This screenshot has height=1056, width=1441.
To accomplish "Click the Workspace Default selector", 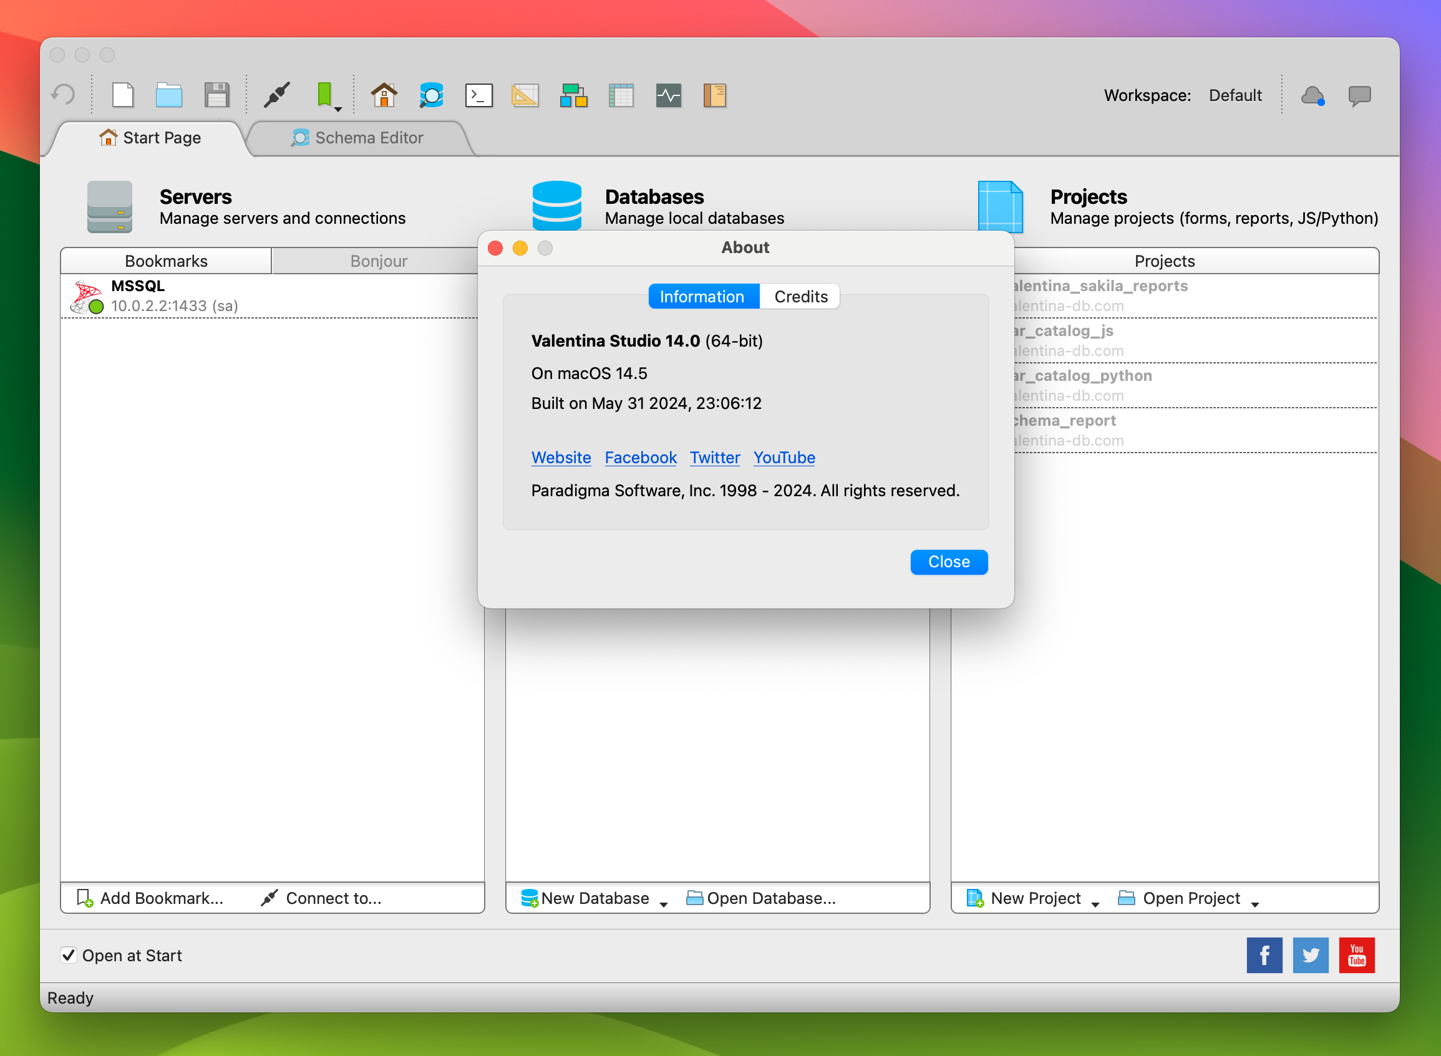I will tap(1235, 95).
